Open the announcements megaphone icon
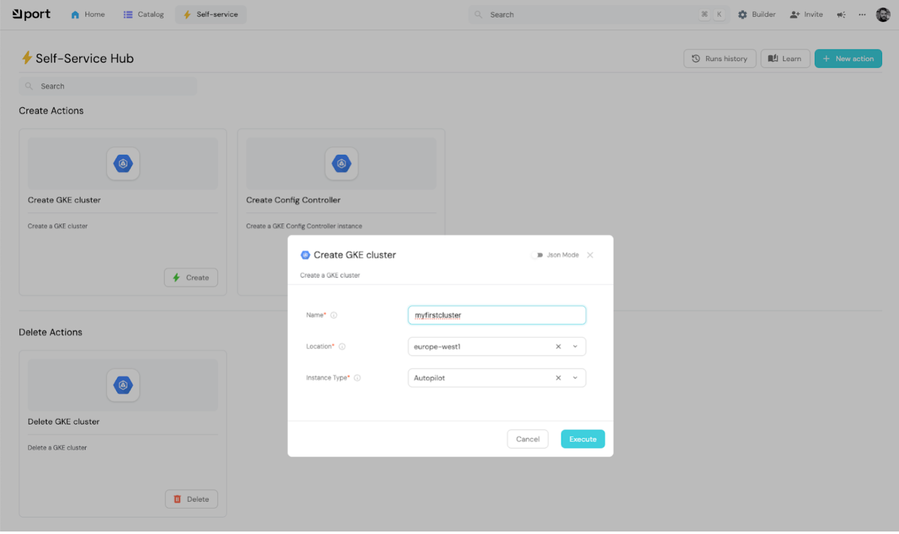The height and width of the screenshot is (534, 899). pos(841,14)
